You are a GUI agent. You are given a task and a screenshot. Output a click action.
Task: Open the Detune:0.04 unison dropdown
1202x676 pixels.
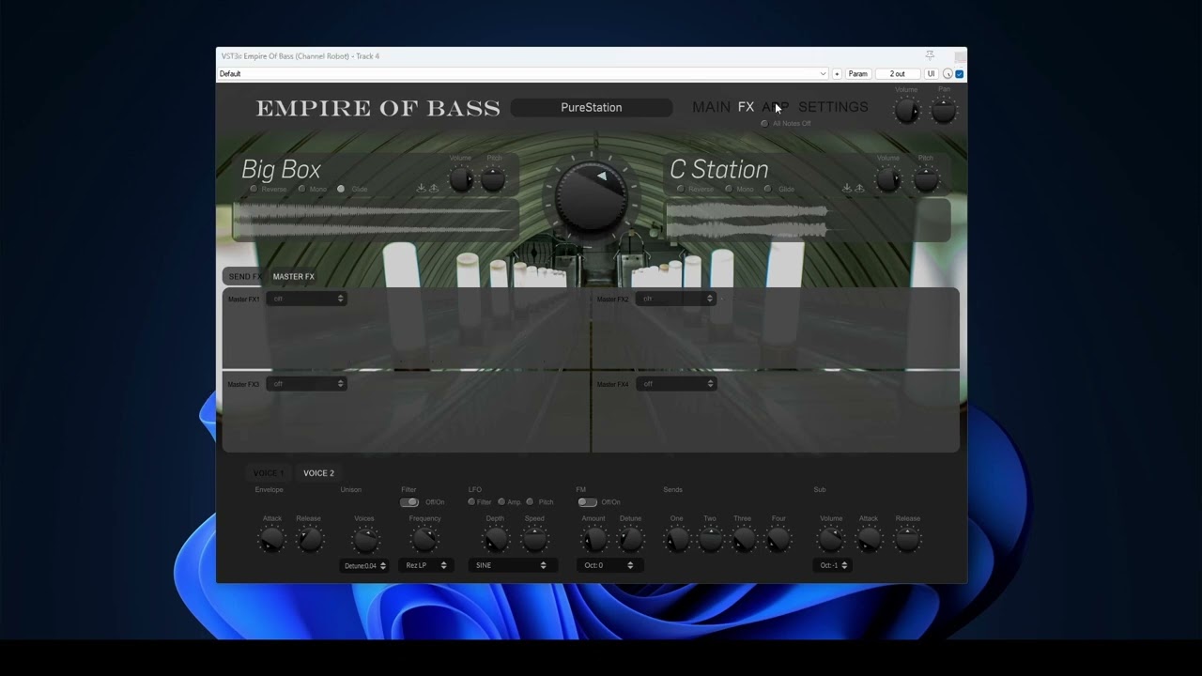364,566
